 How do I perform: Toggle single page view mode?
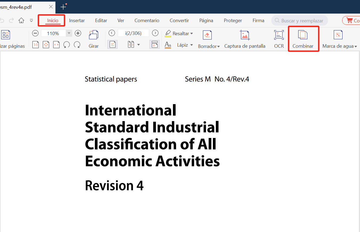pos(112,44)
